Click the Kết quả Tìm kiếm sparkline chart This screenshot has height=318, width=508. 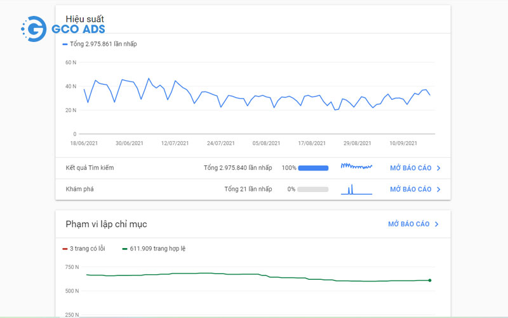356,168
